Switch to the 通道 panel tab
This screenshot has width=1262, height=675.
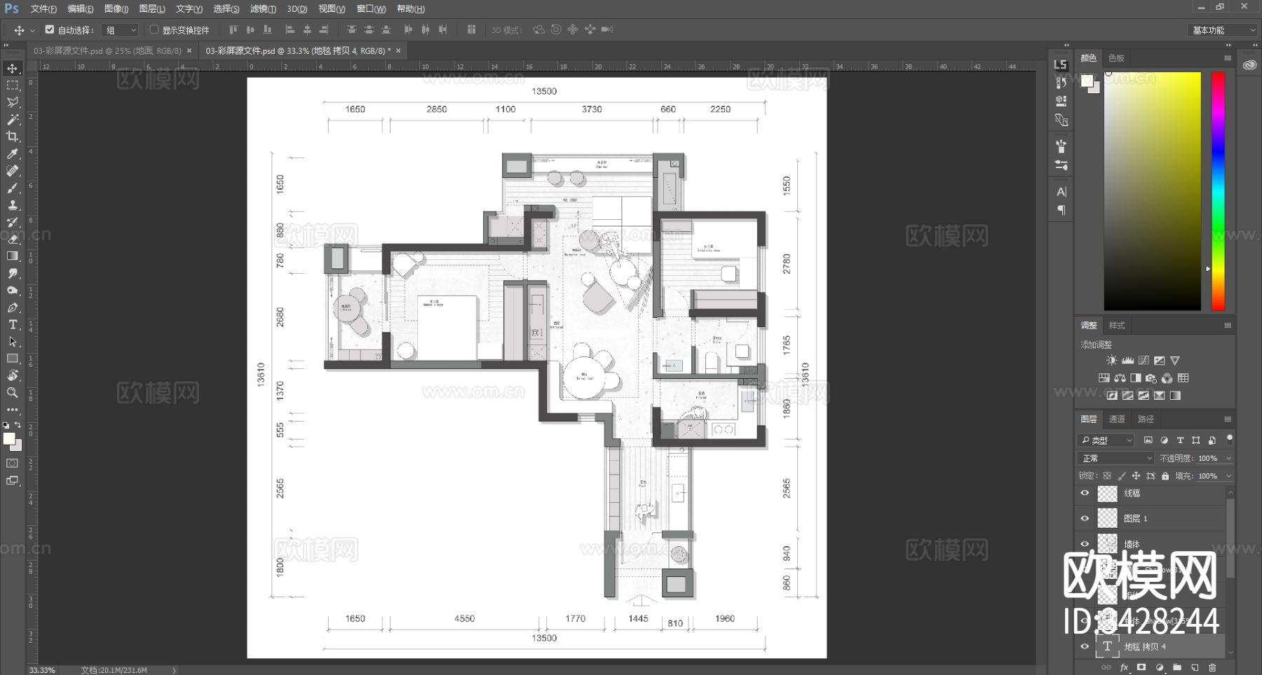coord(1117,419)
